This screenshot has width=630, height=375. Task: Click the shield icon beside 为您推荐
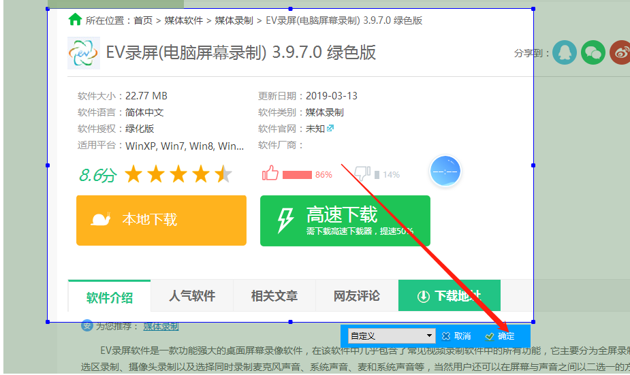click(x=86, y=325)
